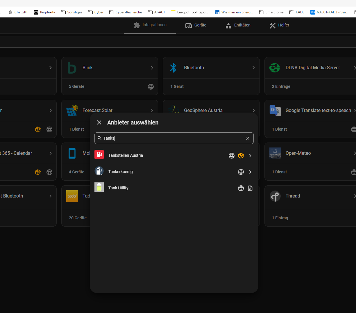This screenshot has height=313, width=356.
Task: Expand the Tankerkoenig chevron
Action: pyautogui.click(x=250, y=172)
